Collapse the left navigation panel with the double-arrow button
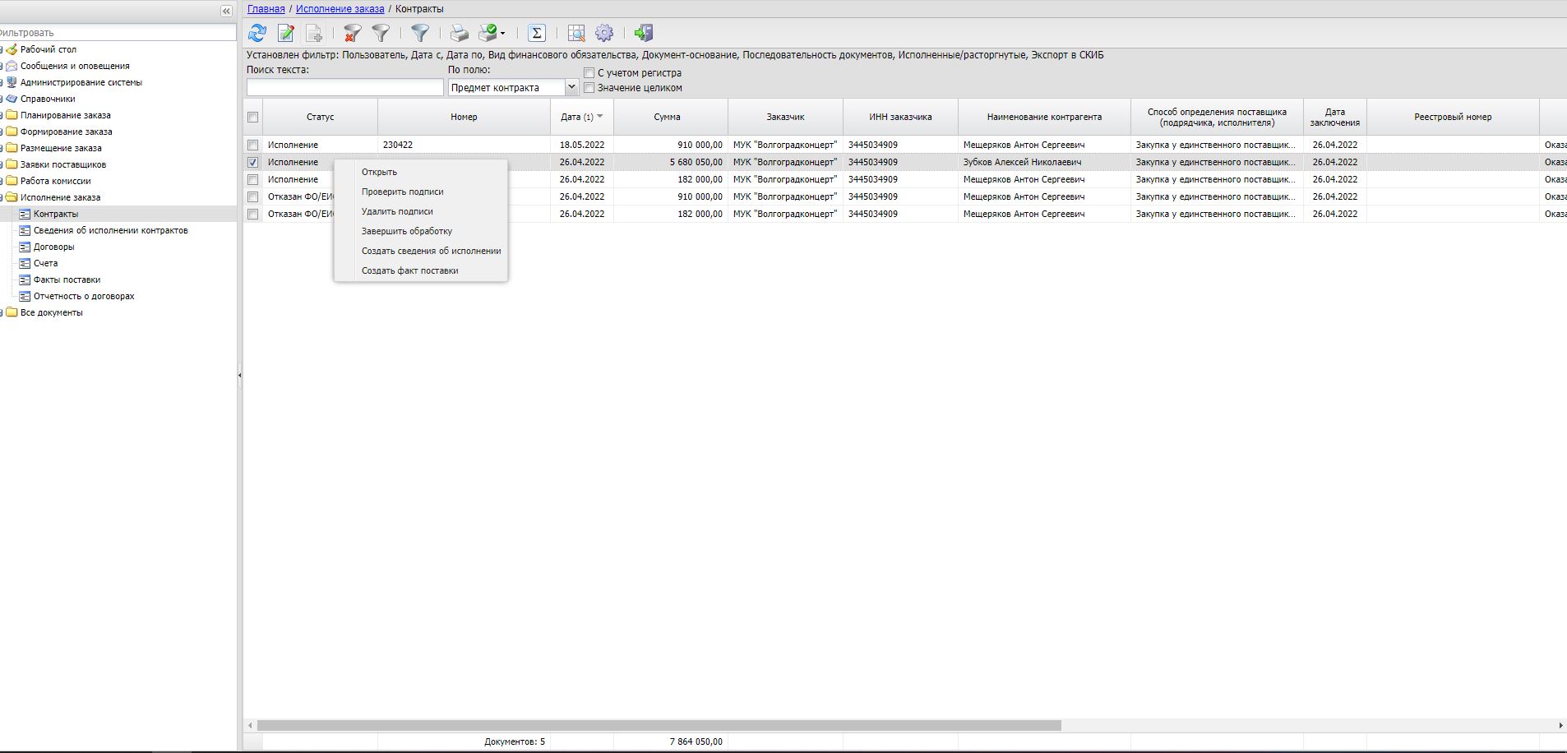This screenshot has width=1567, height=753. pos(226,11)
